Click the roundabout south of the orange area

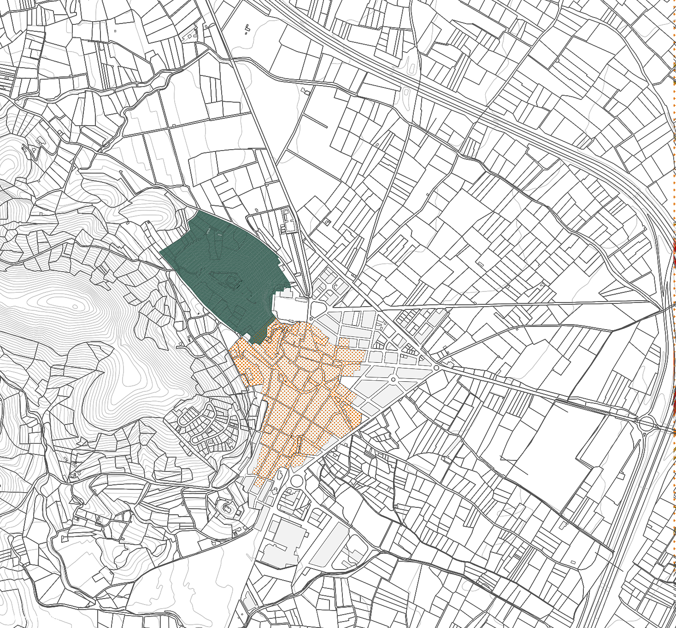[x=296, y=481]
